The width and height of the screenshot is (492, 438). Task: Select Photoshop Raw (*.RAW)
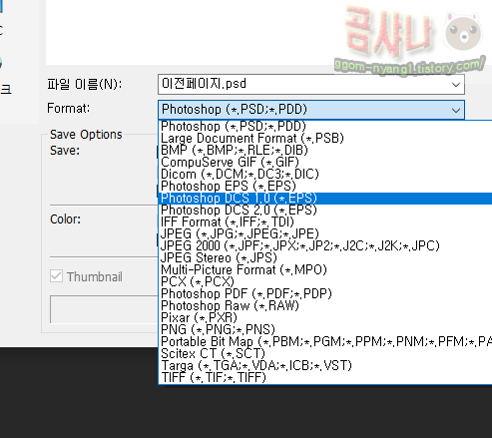tap(325, 306)
